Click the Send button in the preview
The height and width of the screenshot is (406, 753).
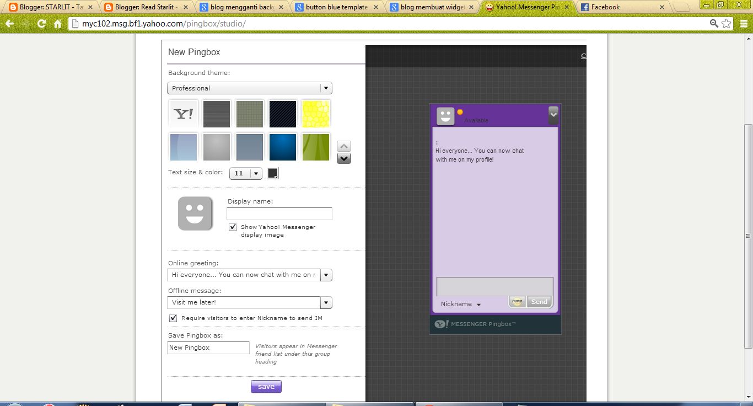pyautogui.click(x=539, y=302)
